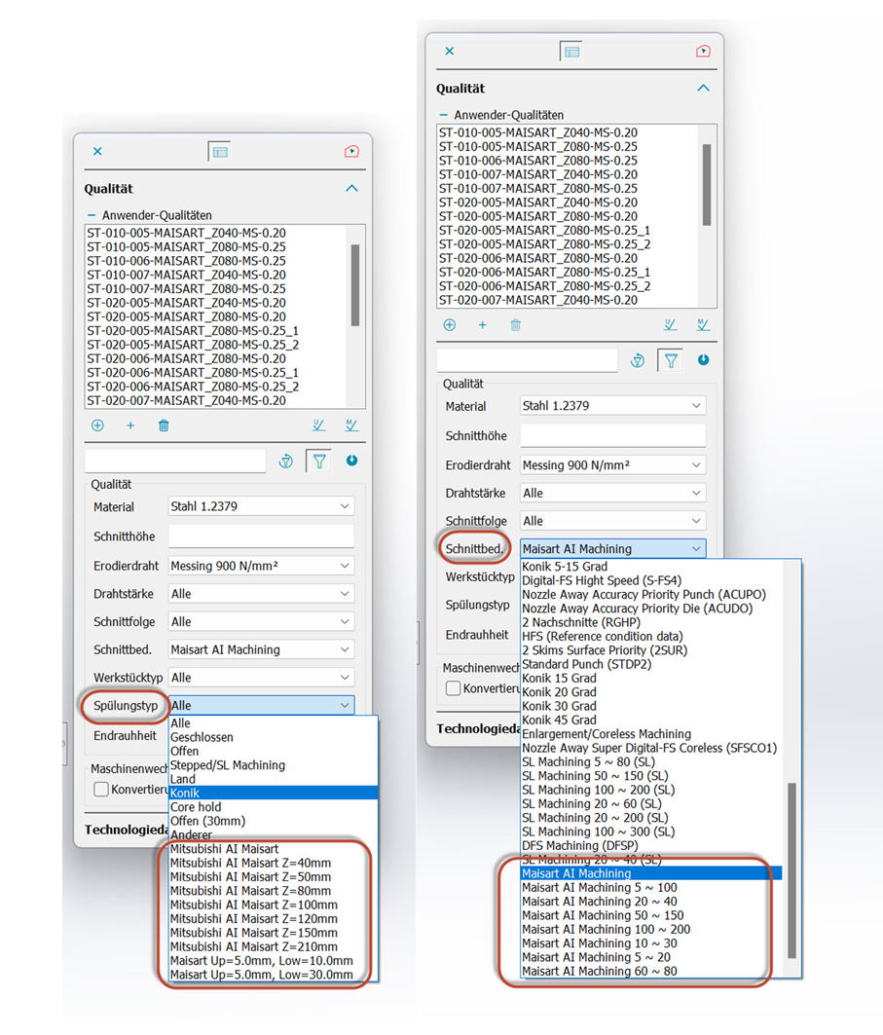Toggle the funnel filter icon in left panel
The width and height of the screenshot is (883, 1035).
pos(318,462)
